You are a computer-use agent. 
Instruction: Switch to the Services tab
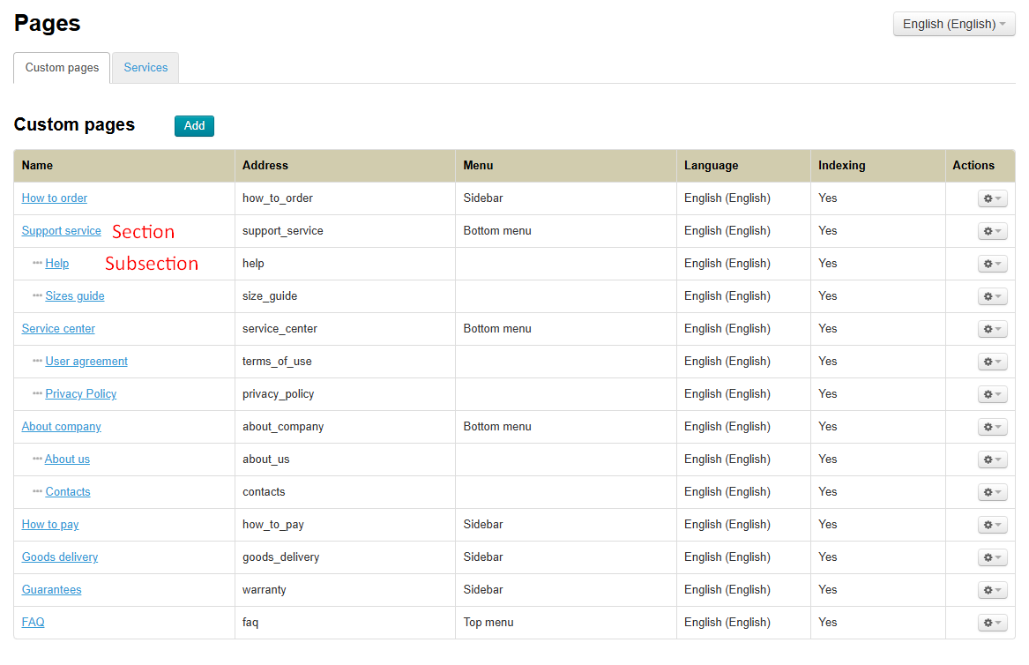point(145,68)
